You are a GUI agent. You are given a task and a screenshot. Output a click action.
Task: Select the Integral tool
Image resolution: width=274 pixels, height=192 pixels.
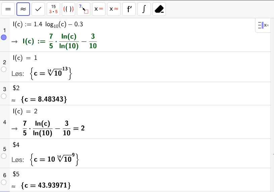click(x=144, y=9)
